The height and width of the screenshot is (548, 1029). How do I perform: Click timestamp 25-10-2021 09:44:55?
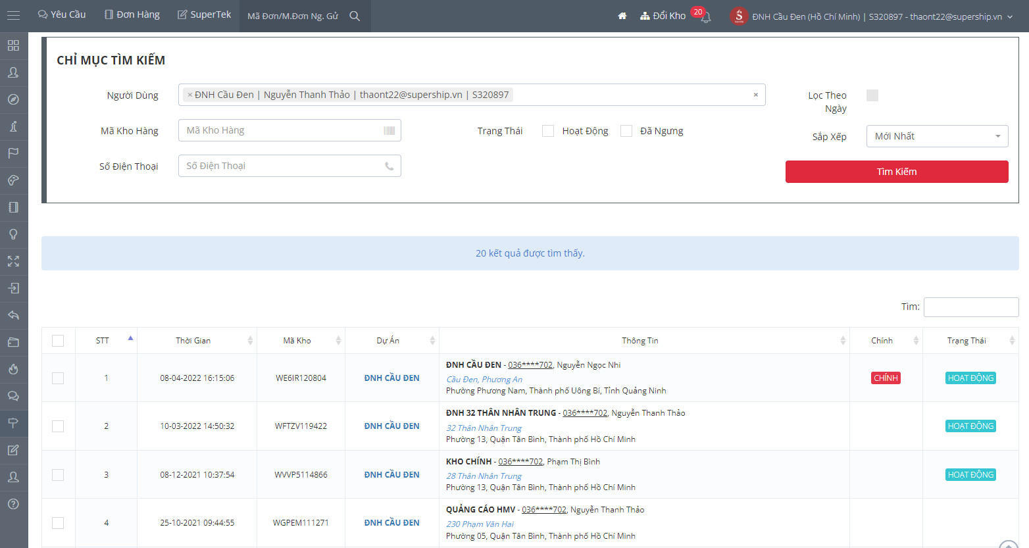coord(197,523)
